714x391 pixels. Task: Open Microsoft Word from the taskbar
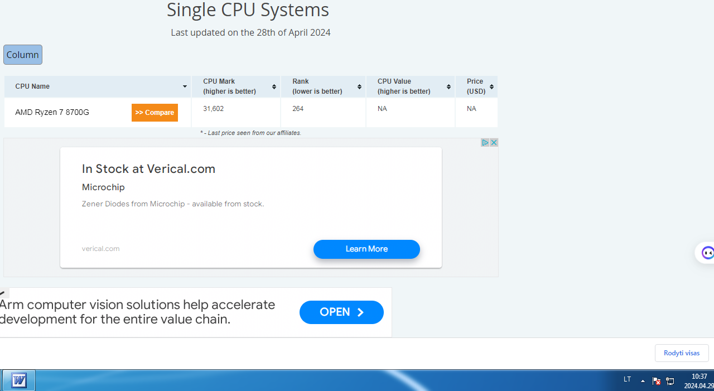point(19,380)
